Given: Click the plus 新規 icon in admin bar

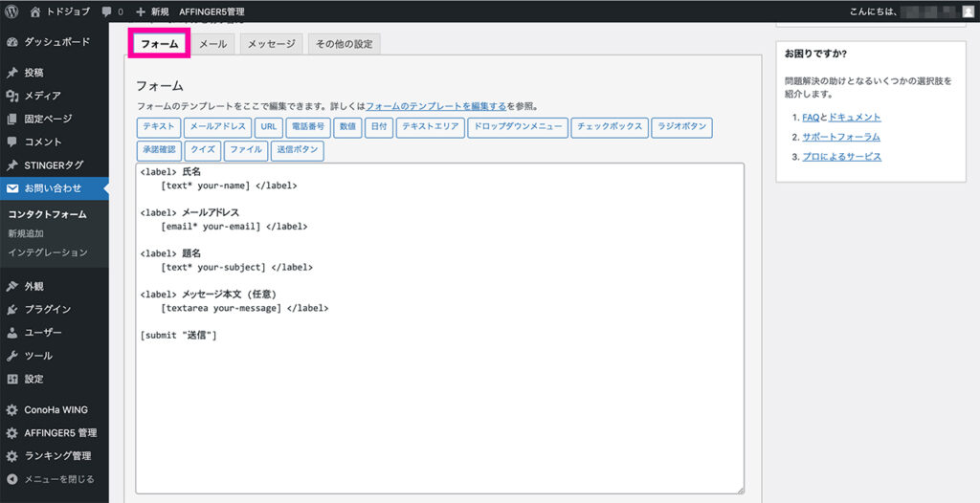Looking at the screenshot, I should [141, 11].
